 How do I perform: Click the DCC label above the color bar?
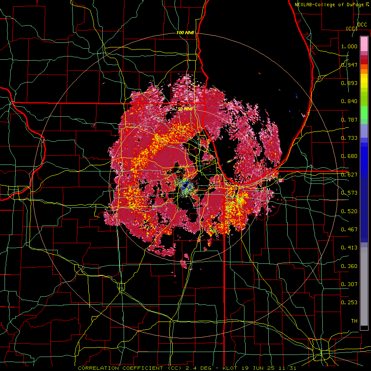(362, 25)
